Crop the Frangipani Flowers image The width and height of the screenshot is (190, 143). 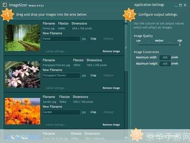(x=93, y=76)
